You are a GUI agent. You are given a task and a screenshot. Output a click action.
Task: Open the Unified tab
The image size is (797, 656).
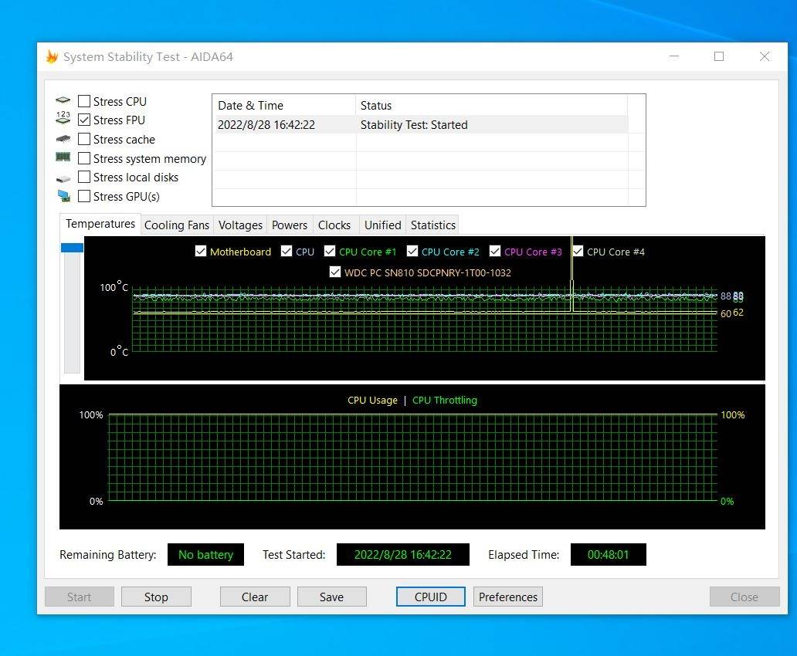(x=383, y=225)
